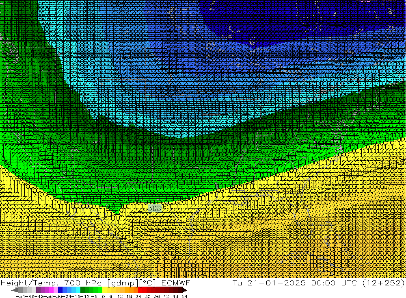Screen dimensions: 406x298
Task: Click the ECMWF model label
Action: [x=175, y=283]
